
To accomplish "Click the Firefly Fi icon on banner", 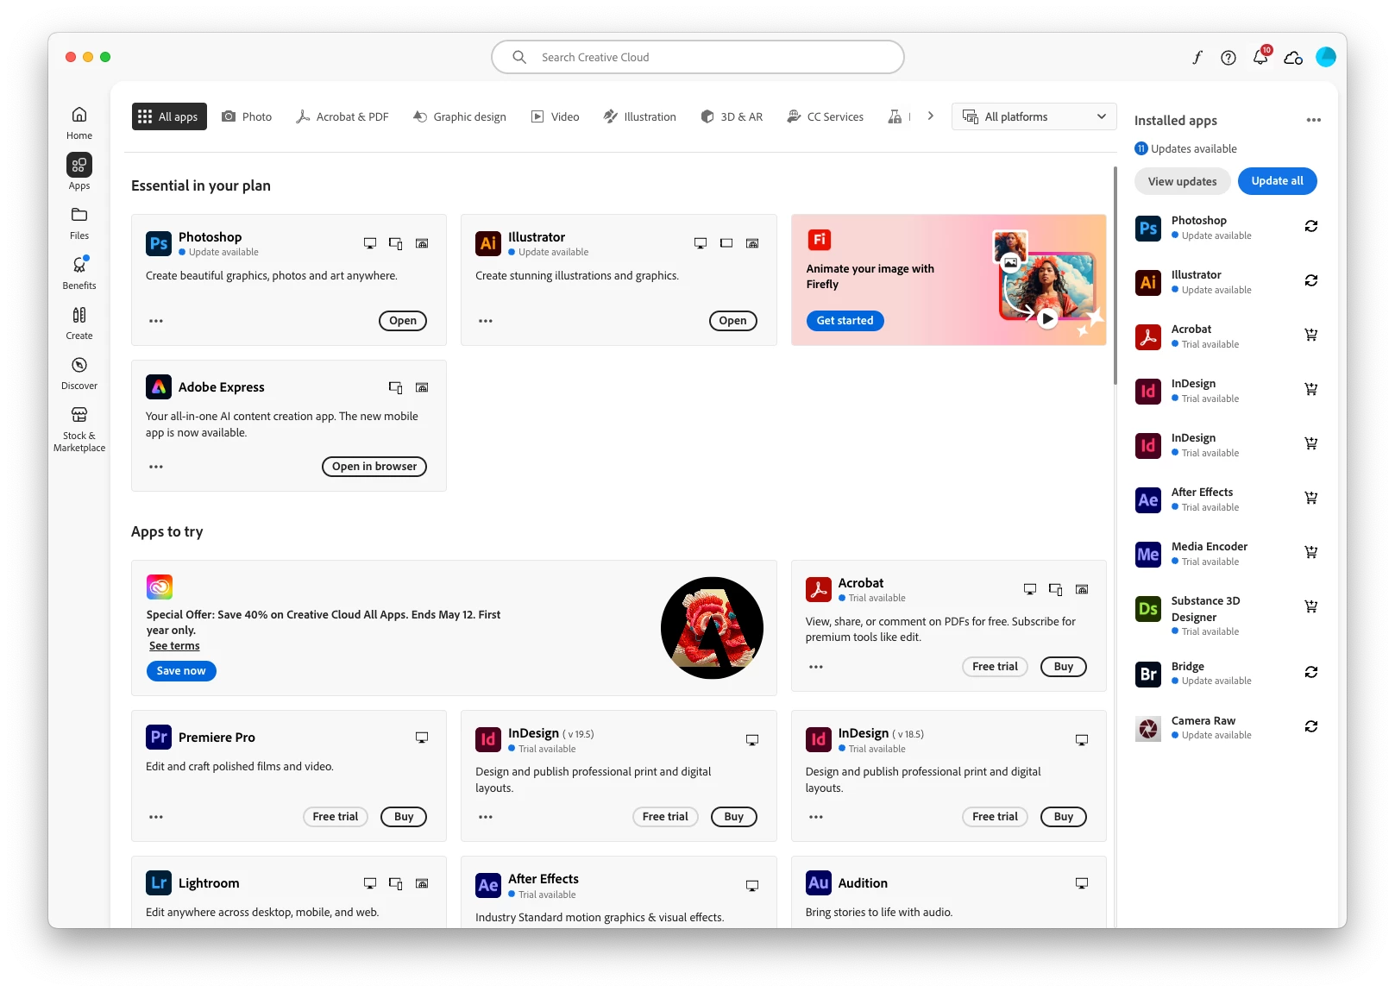I will point(819,239).
